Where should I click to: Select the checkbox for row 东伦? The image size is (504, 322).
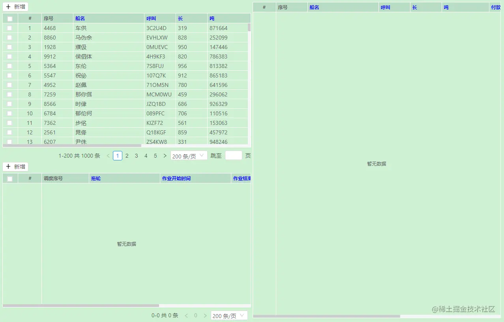9,66
